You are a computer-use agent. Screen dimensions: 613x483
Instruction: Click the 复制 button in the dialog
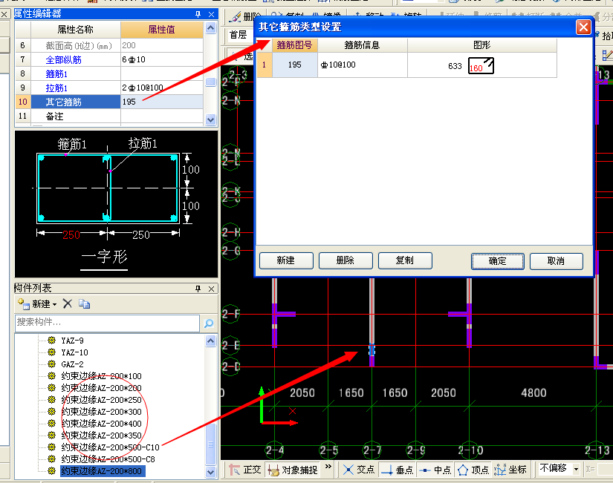coord(405,261)
